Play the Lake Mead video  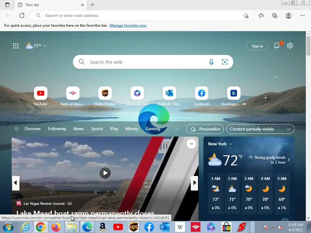pos(105,173)
